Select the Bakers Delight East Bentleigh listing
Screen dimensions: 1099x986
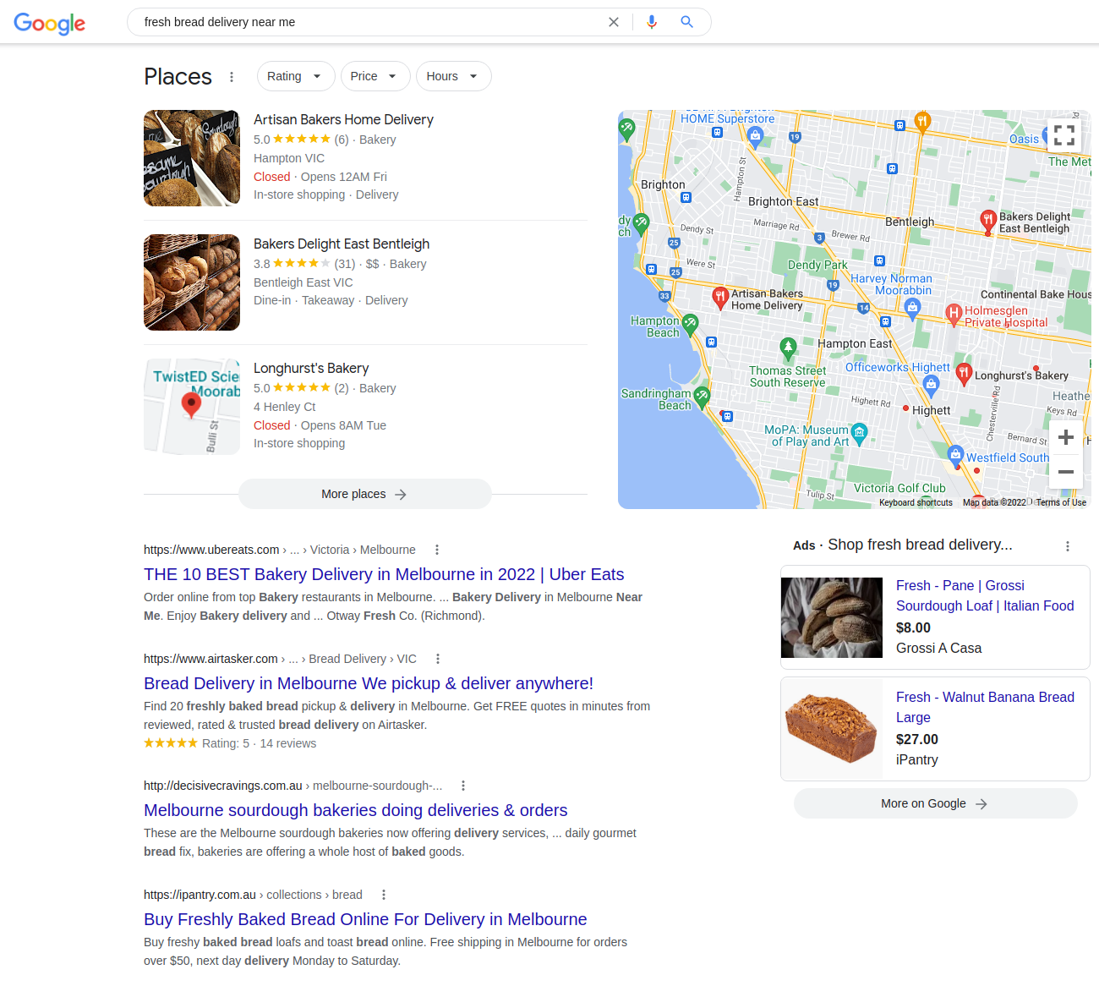coord(342,244)
